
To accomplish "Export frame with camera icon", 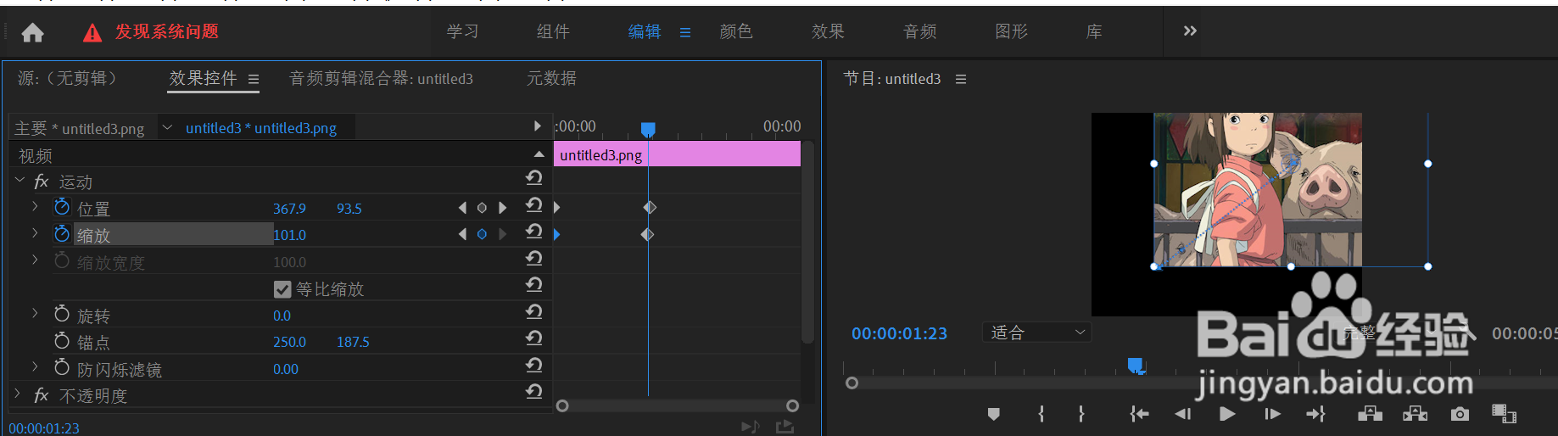I will (1459, 414).
